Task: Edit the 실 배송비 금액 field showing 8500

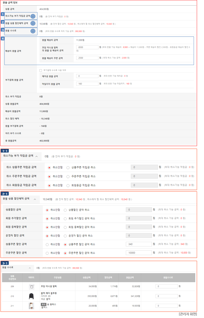Action: pos(87,47)
